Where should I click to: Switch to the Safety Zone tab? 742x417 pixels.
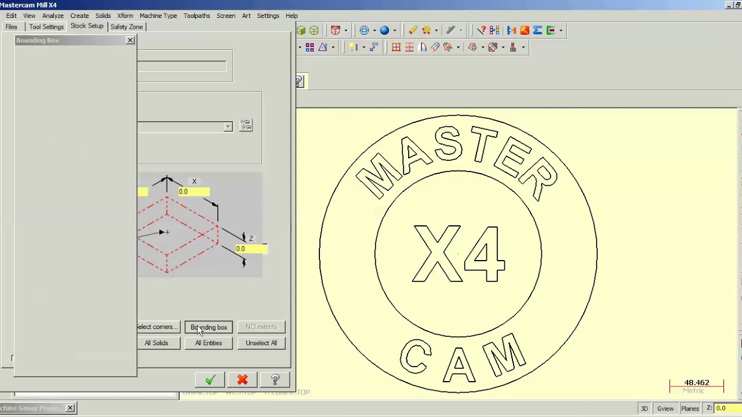tap(126, 27)
